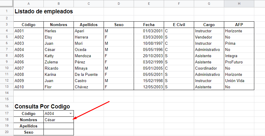Click the 'Consulta Por Codigo' heading cell
Image resolution: width=265 pixels, height=136 pixels.
pos(42,107)
